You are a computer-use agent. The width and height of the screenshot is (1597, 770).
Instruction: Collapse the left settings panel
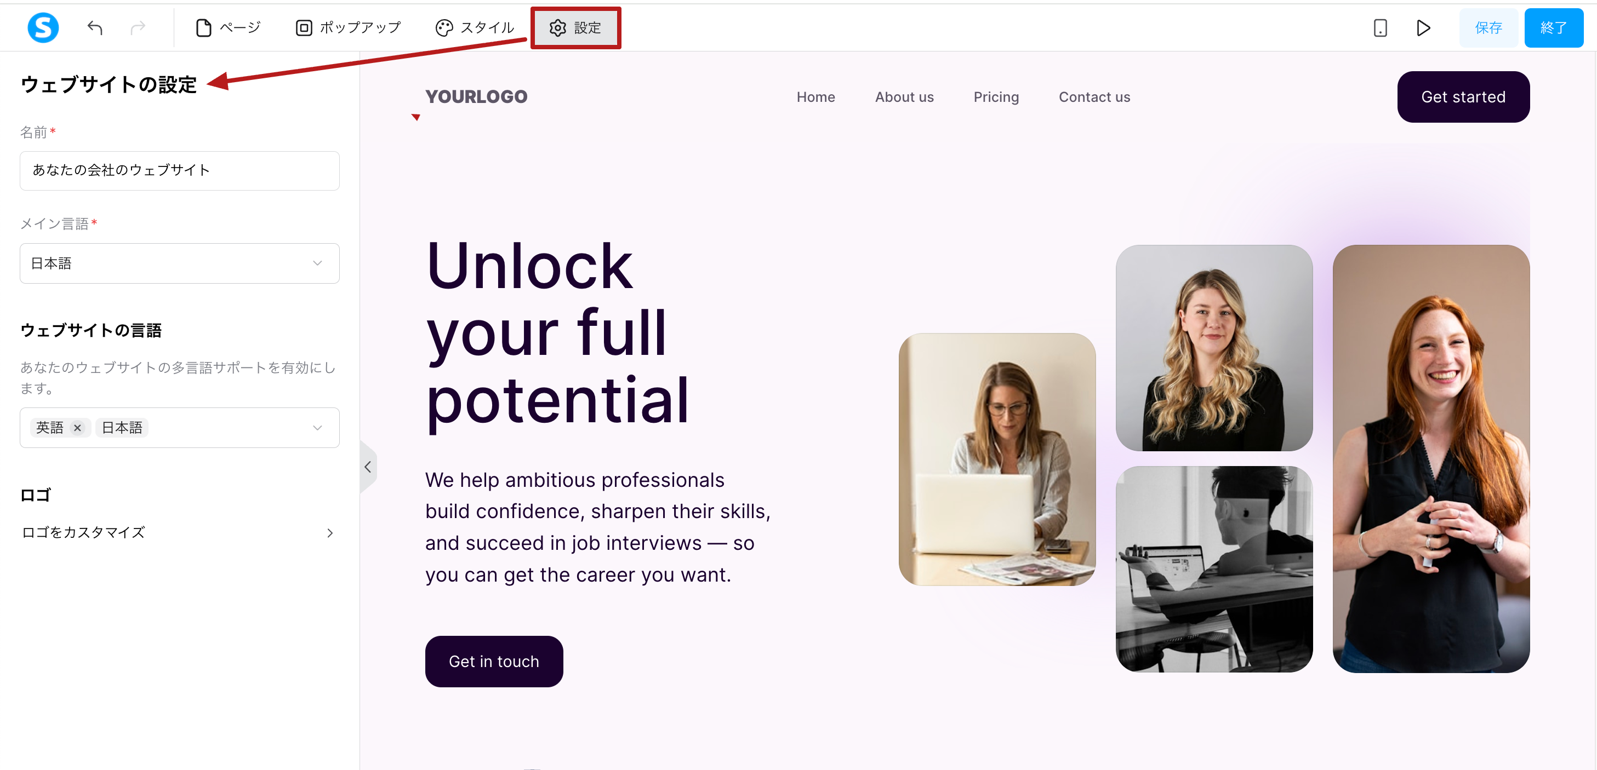tap(368, 467)
